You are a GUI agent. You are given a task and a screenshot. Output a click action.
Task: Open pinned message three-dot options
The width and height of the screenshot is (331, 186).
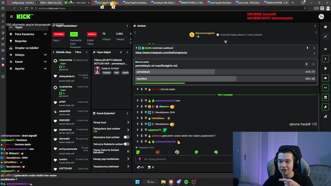click(x=314, y=48)
